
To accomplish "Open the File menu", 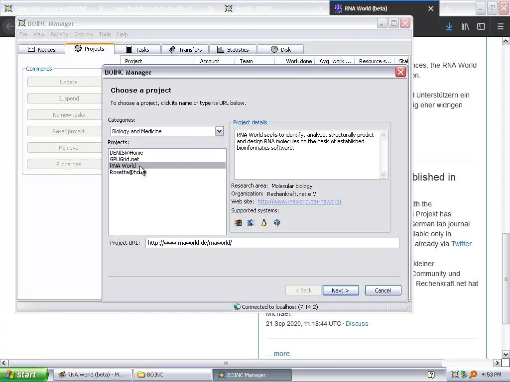I will pyautogui.click(x=23, y=34).
